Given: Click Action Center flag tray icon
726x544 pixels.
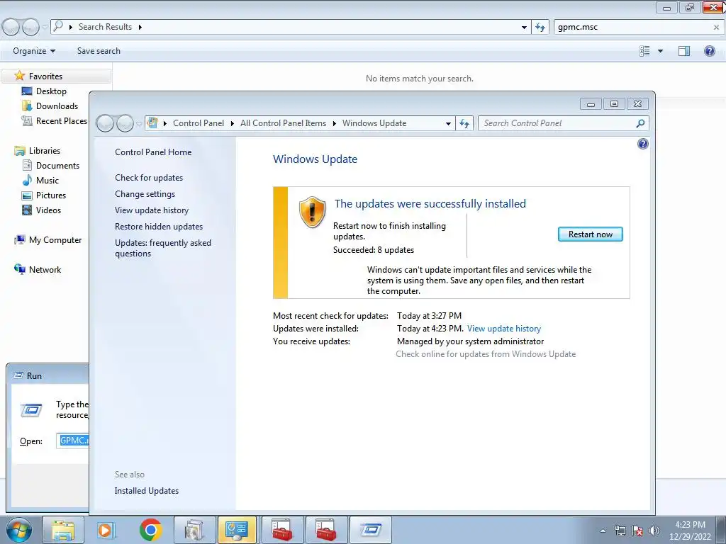Looking at the screenshot, I should point(637,531).
